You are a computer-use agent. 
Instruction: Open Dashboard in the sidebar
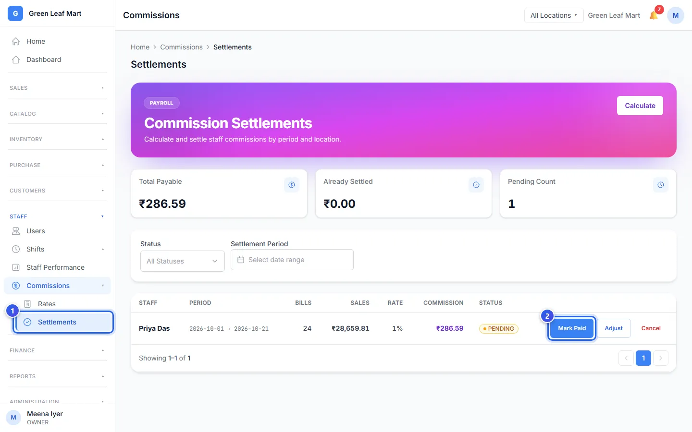tap(57, 60)
